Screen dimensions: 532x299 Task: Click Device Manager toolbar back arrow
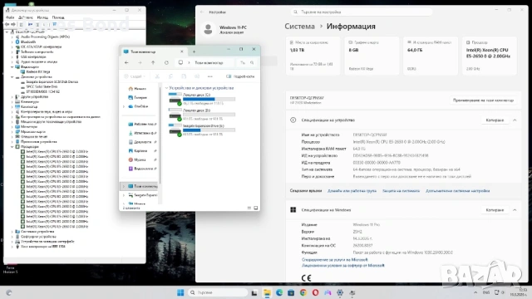(7, 24)
